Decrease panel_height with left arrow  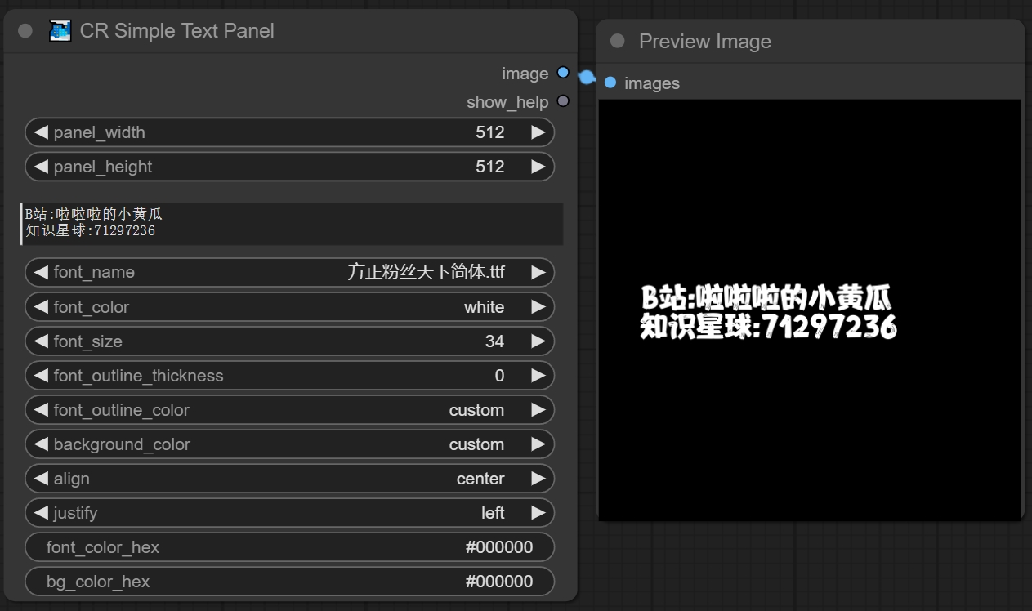41,167
